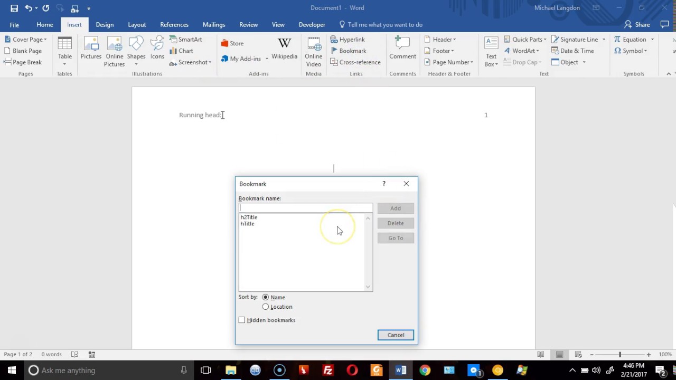Select the h2Title bookmark in list
Viewport: 676px width, 380px height.
[249, 217]
